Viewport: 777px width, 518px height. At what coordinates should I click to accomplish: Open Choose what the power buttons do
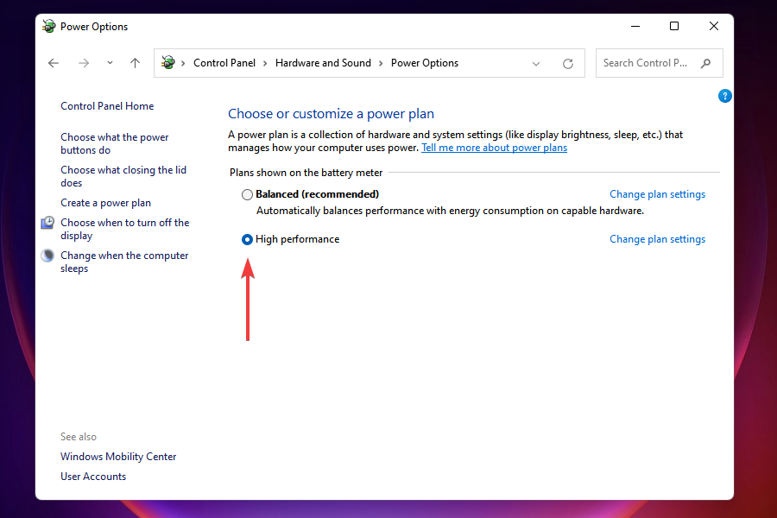pos(115,144)
